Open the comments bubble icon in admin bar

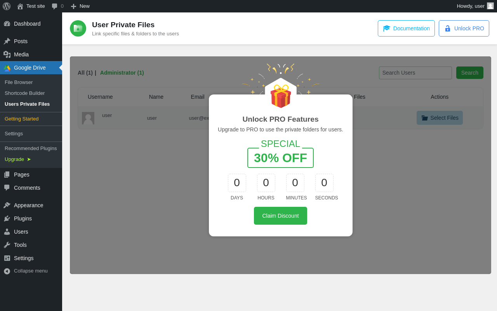point(55,6)
